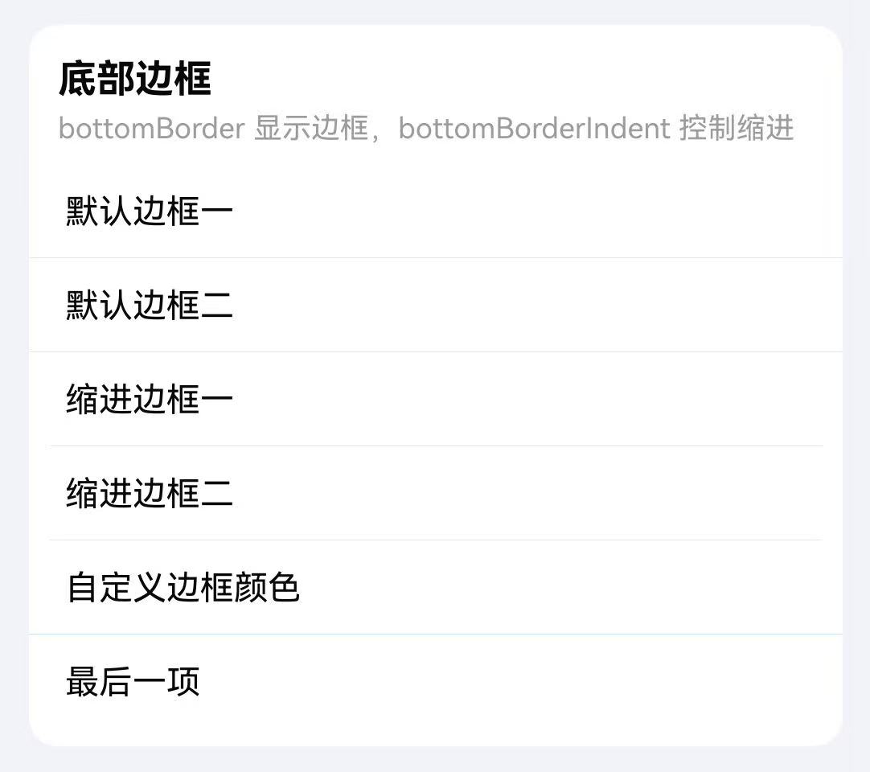Open the 自定义边框颜色 item
The height and width of the screenshot is (772, 870).
(434, 588)
